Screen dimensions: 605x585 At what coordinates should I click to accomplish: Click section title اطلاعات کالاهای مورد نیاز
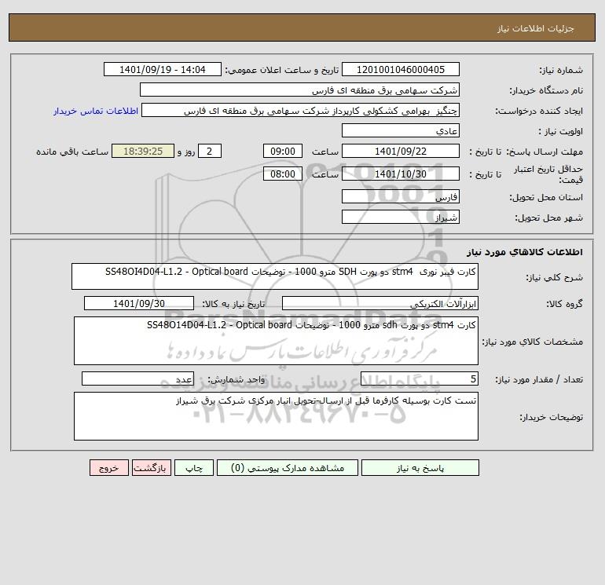(x=525, y=252)
